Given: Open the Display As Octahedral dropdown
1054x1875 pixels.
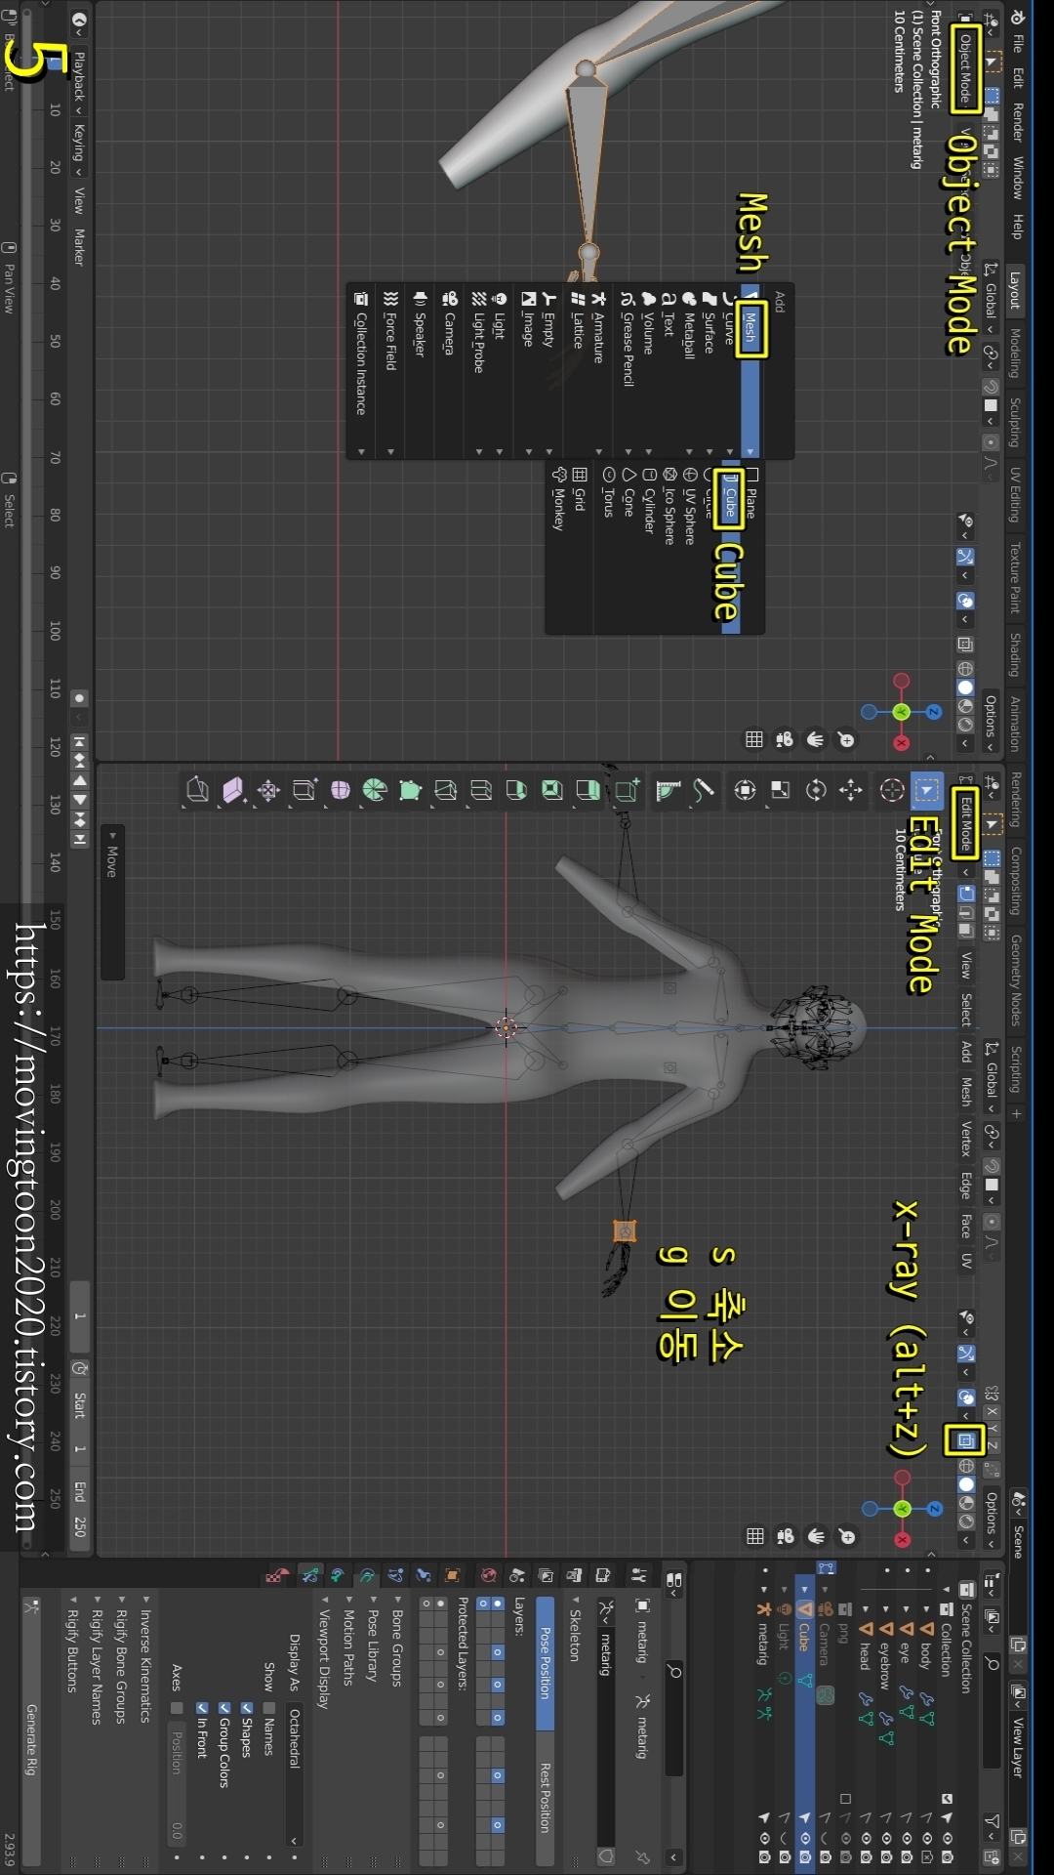Looking at the screenshot, I should 294,1775.
